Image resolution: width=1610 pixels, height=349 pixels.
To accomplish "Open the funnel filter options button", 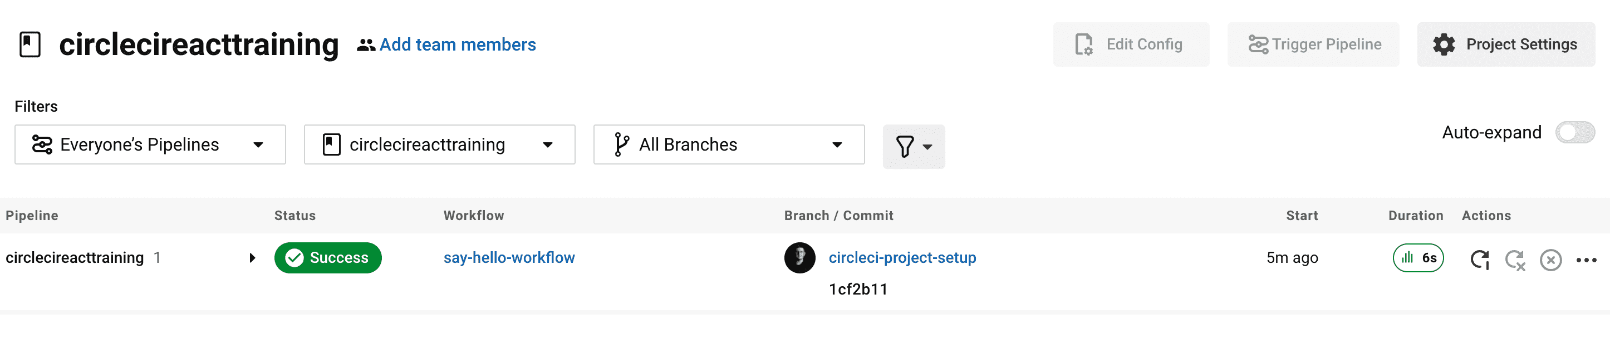I will pyautogui.click(x=913, y=147).
